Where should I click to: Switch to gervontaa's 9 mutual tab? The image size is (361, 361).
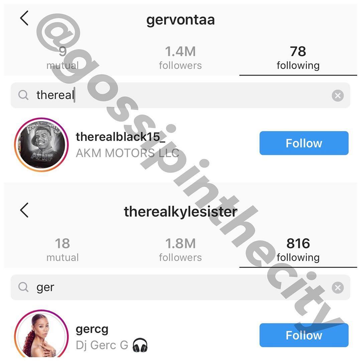click(63, 58)
